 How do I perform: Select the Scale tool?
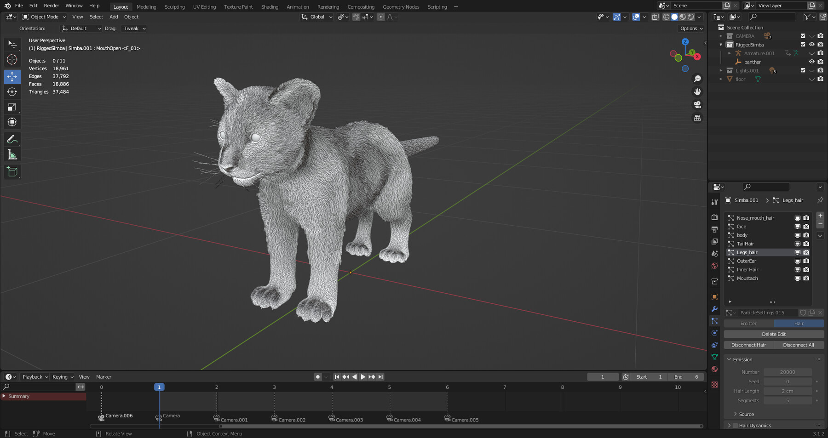tap(12, 107)
